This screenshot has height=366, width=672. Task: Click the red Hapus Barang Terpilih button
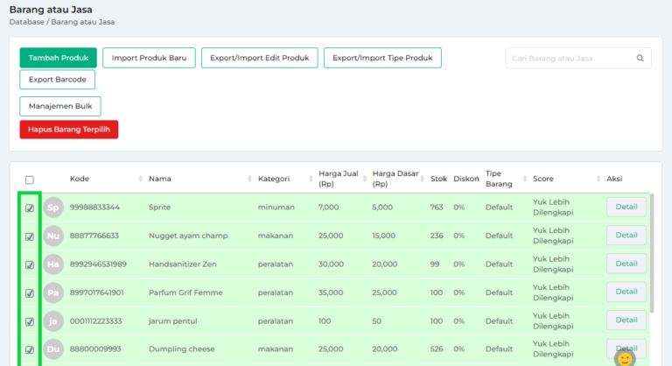pyautogui.click(x=68, y=130)
